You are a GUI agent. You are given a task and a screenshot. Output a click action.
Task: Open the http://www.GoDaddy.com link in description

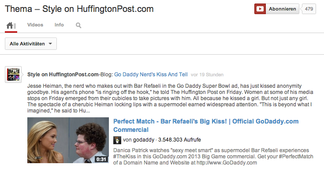(x=227, y=163)
